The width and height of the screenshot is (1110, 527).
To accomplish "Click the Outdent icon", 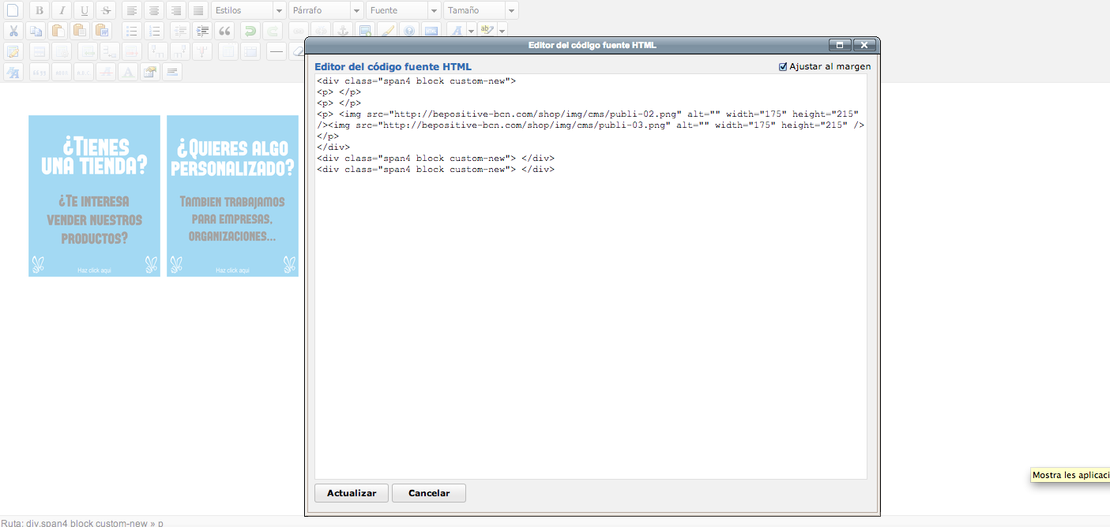I will click(x=180, y=31).
